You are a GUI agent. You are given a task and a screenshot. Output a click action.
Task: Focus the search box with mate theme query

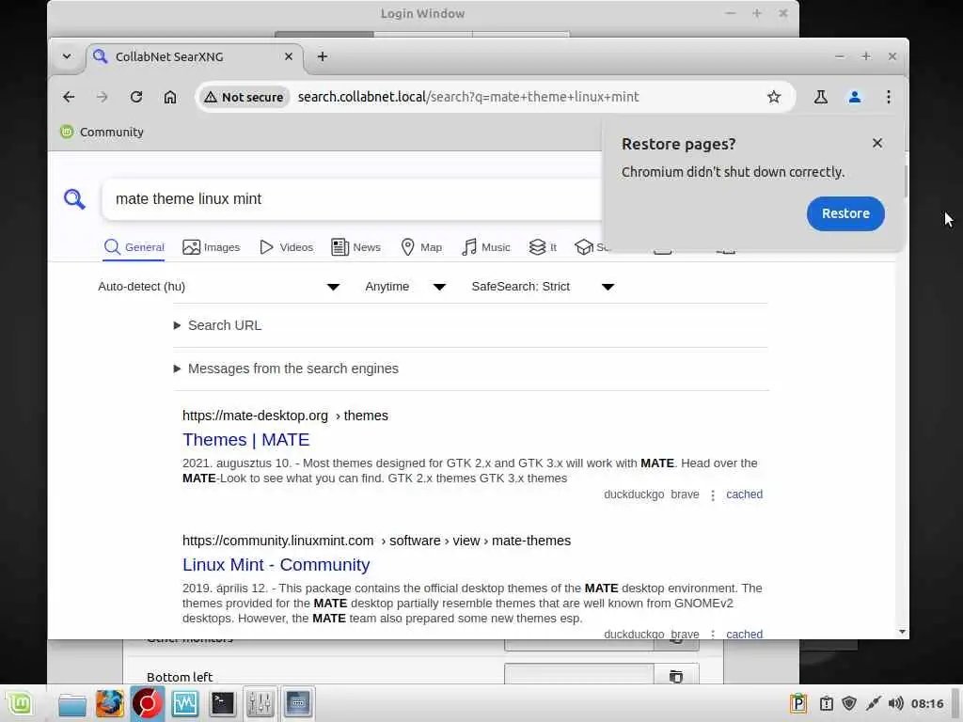point(354,199)
